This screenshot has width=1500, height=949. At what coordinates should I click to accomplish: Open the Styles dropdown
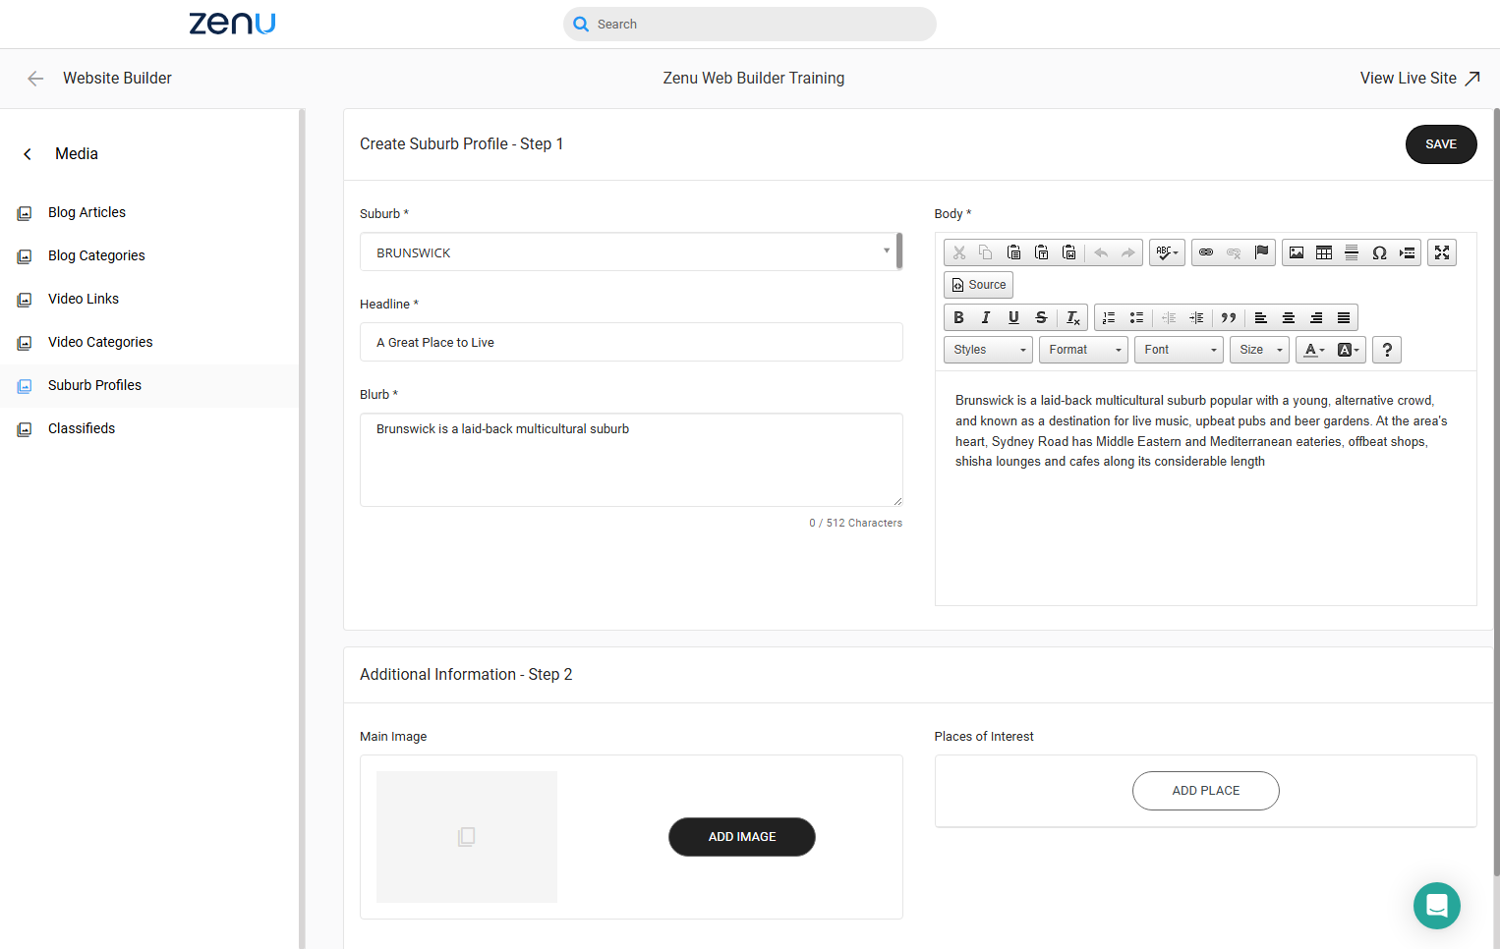(989, 350)
